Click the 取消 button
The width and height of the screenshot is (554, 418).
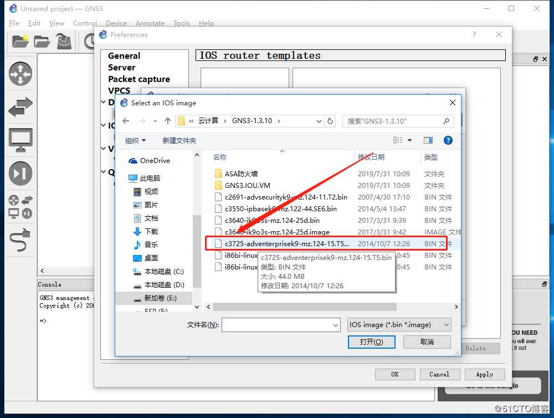pyautogui.click(x=427, y=342)
